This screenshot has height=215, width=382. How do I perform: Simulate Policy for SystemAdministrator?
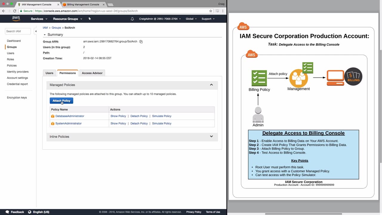[x=162, y=124]
